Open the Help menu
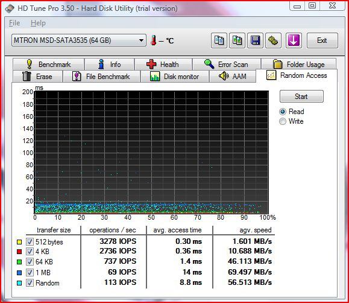The image size is (349, 303). [38, 23]
